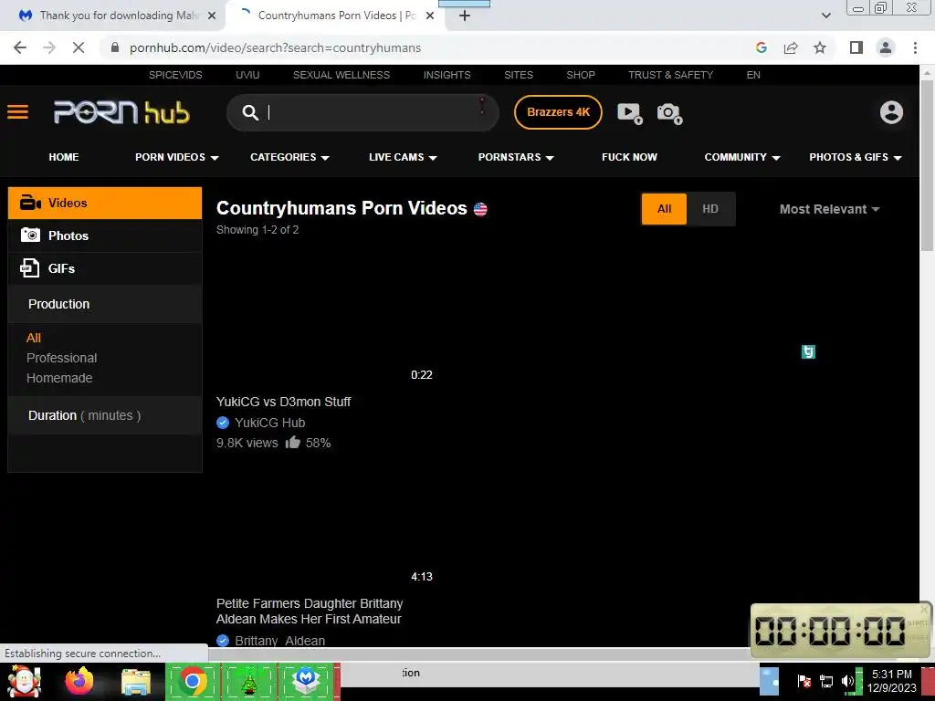Viewport: 935px width, 701px height.
Task: Expand the Production filter section
Action: (x=105, y=304)
